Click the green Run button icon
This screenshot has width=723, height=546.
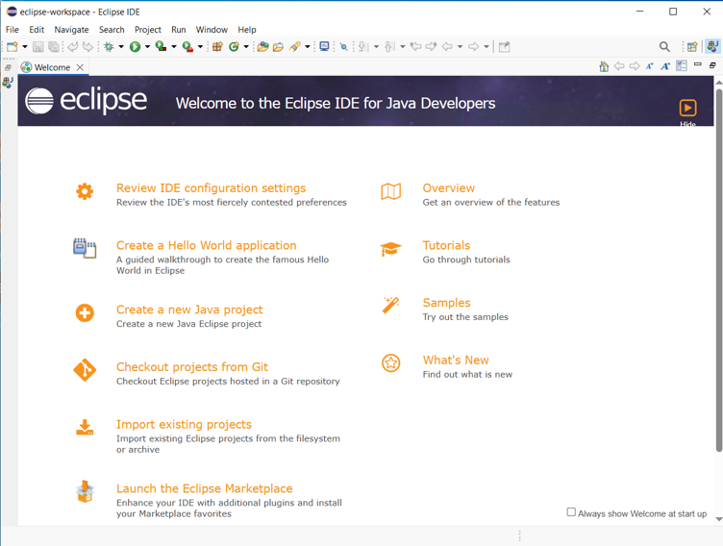[135, 46]
